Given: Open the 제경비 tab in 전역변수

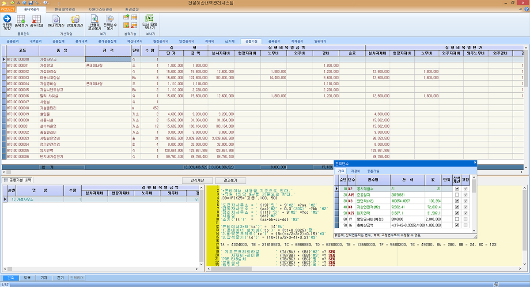Looking at the screenshot, I should 356,170.
